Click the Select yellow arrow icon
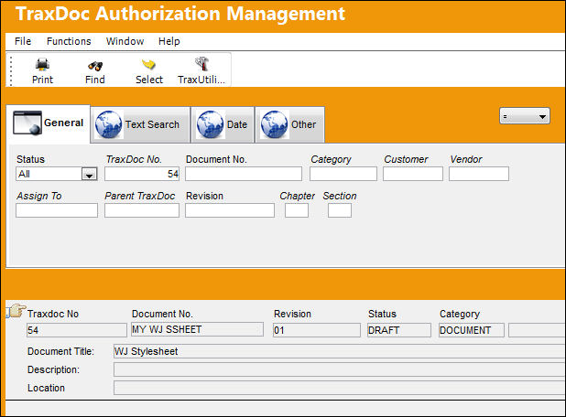 click(x=148, y=64)
